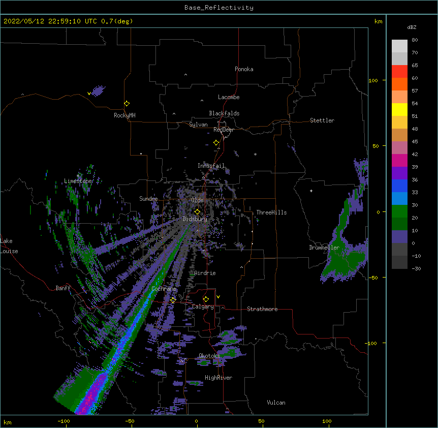
Task: Pick the magenta 39-42 dBZ legend swatch
Action: coord(399,160)
